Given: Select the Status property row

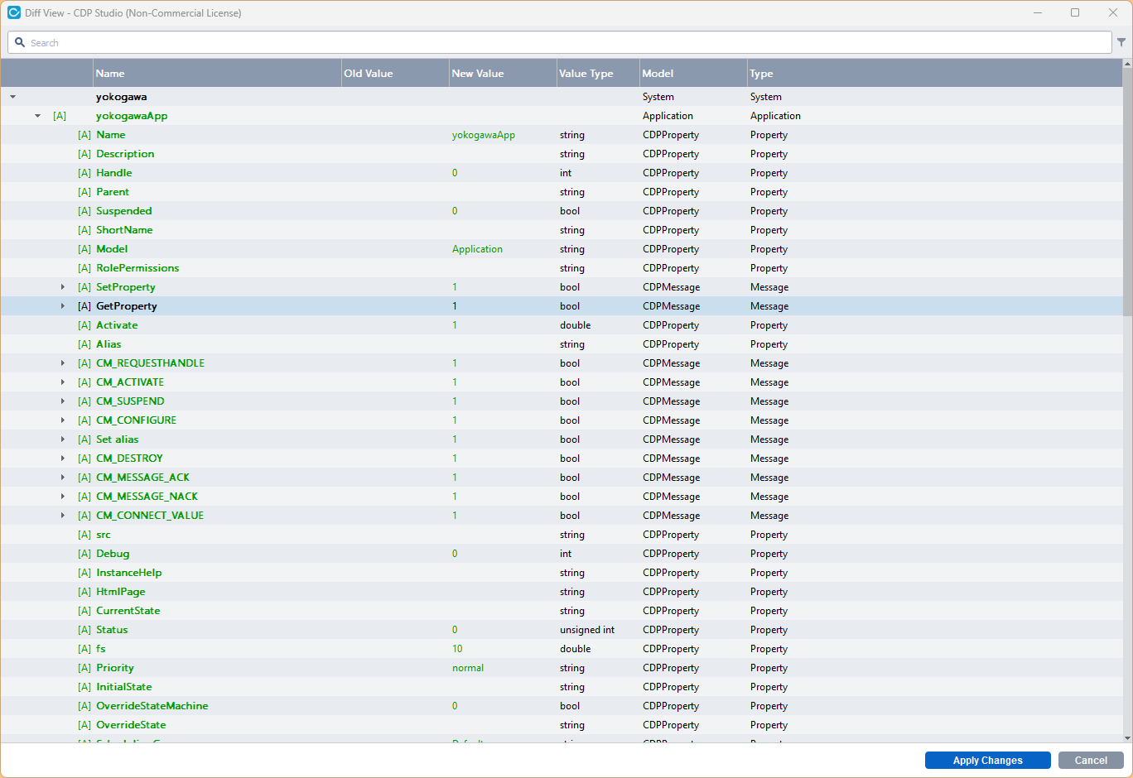Looking at the screenshot, I should (x=562, y=630).
